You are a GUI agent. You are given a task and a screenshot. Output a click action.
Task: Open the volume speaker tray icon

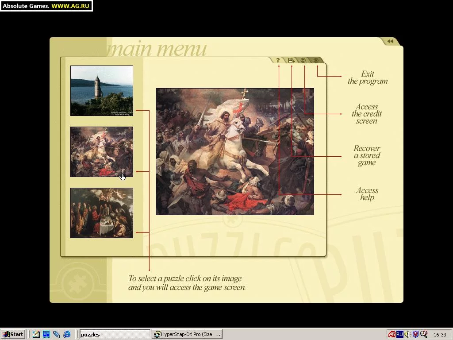(407, 334)
